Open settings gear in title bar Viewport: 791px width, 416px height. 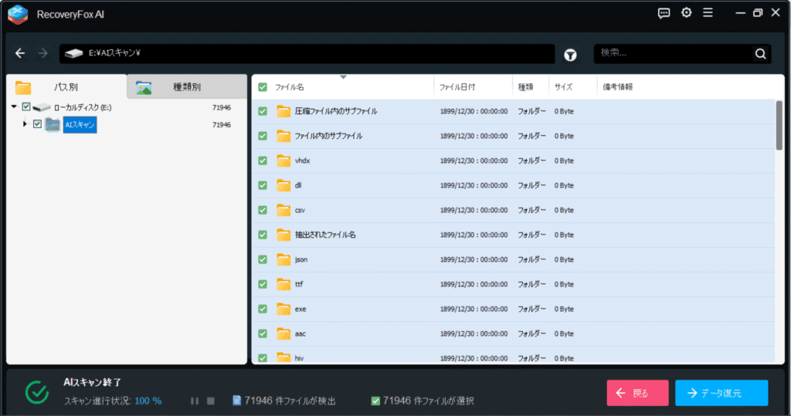[686, 12]
